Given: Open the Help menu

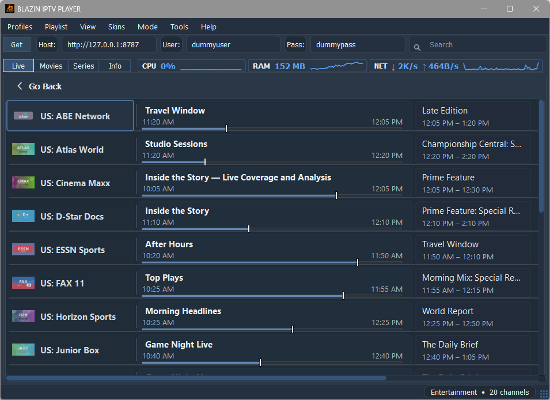Looking at the screenshot, I should pos(208,27).
